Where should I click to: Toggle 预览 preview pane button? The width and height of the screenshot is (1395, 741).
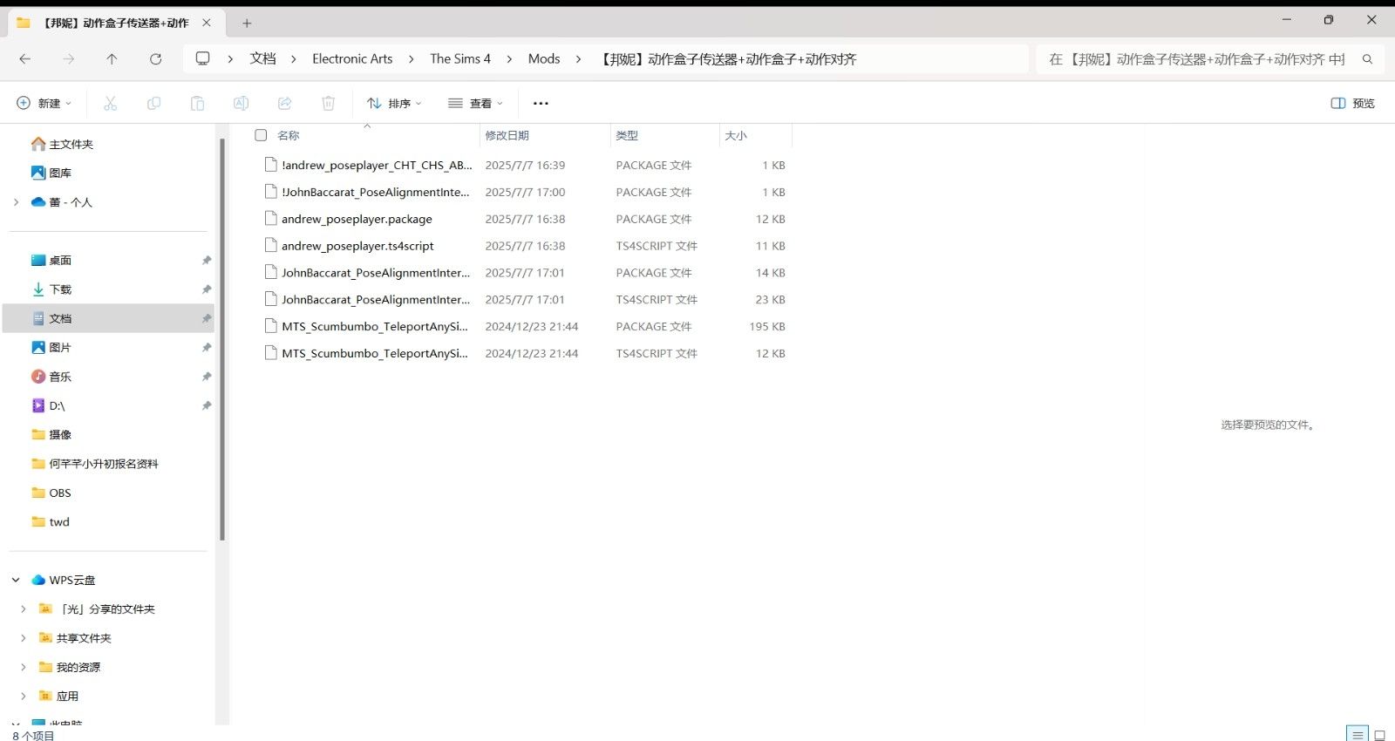1352,103
